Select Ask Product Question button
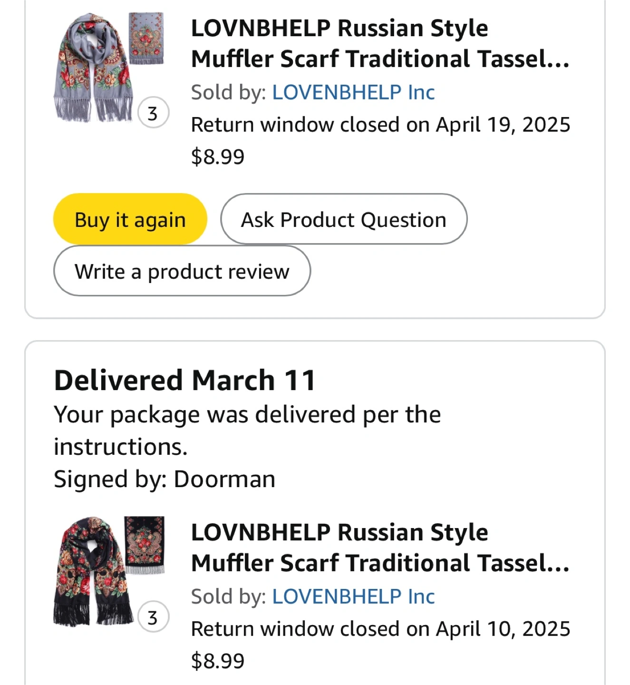 coord(344,219)
